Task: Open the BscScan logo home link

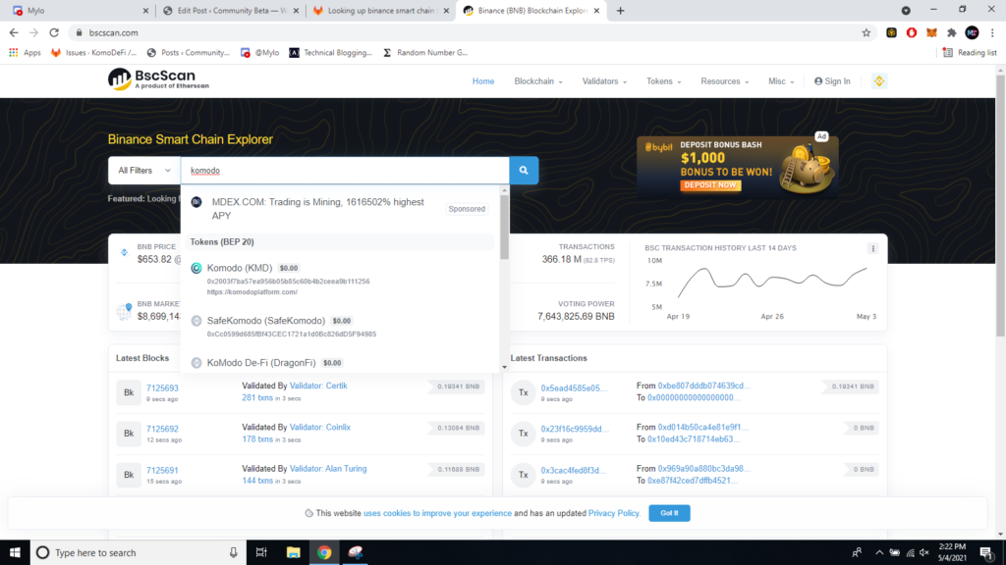Action: click(x=158, y=79)
